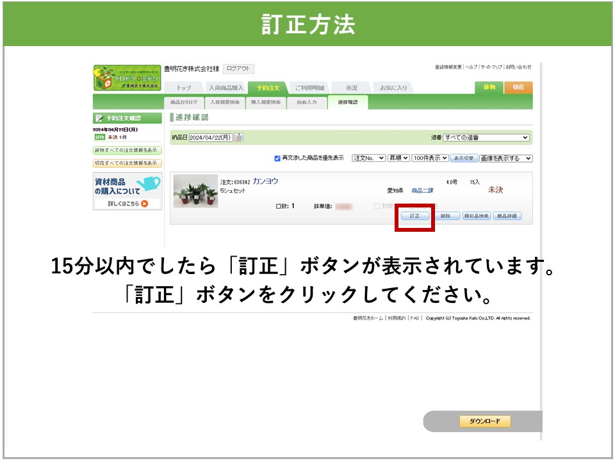Open the 昇順 sort order dropdown
This screenshot has width=615, height=461.
[398, 158]
